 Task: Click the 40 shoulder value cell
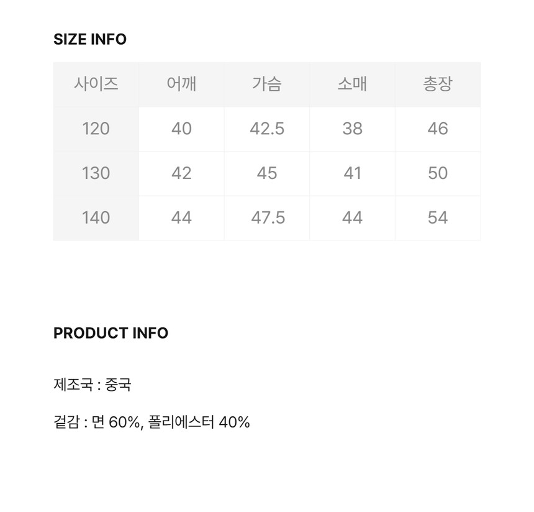[181, 129]
